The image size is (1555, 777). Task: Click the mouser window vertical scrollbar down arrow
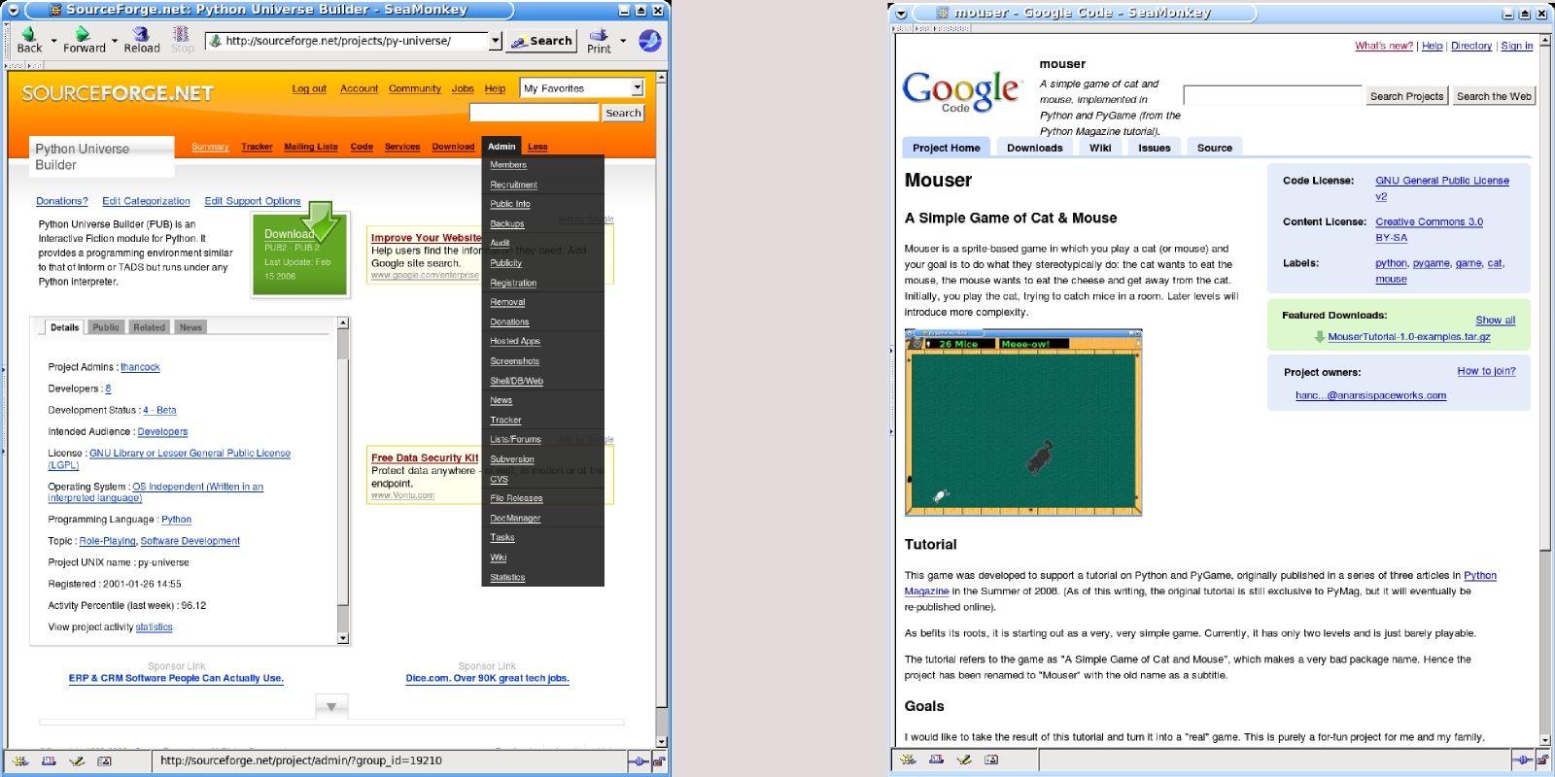point(1544,740)
